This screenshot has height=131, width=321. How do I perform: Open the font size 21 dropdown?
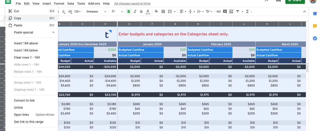117,12
